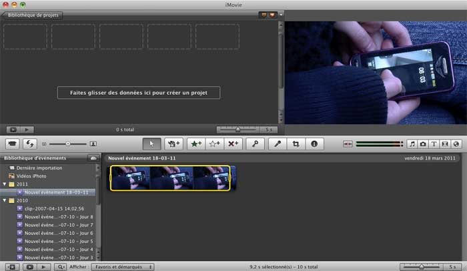
Task: Click 'Nouvel événement 18-03-11' event header
Action: [141, 158]
